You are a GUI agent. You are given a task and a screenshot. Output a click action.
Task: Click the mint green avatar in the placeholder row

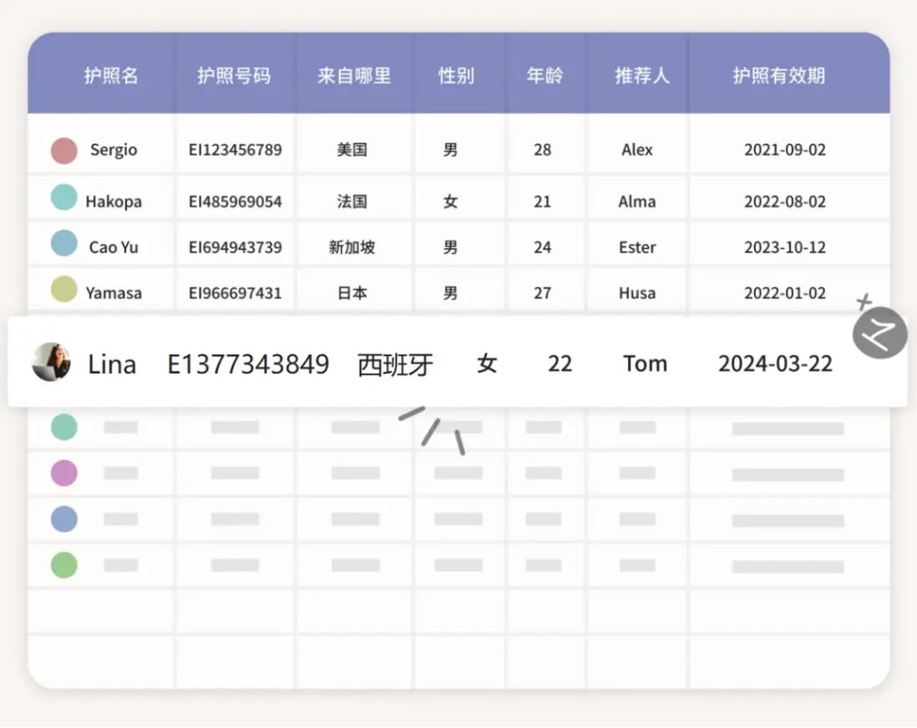coord(64,427)
